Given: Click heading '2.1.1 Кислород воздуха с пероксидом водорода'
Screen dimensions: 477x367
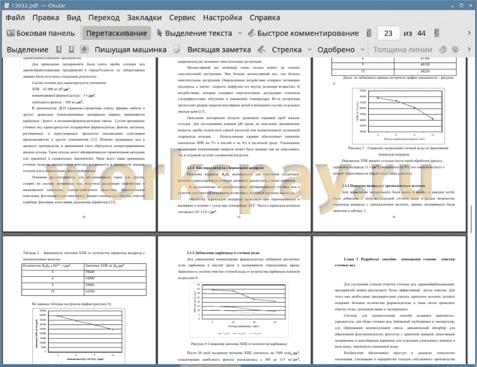Looking at the screenshot, I should tap(225, 168).
